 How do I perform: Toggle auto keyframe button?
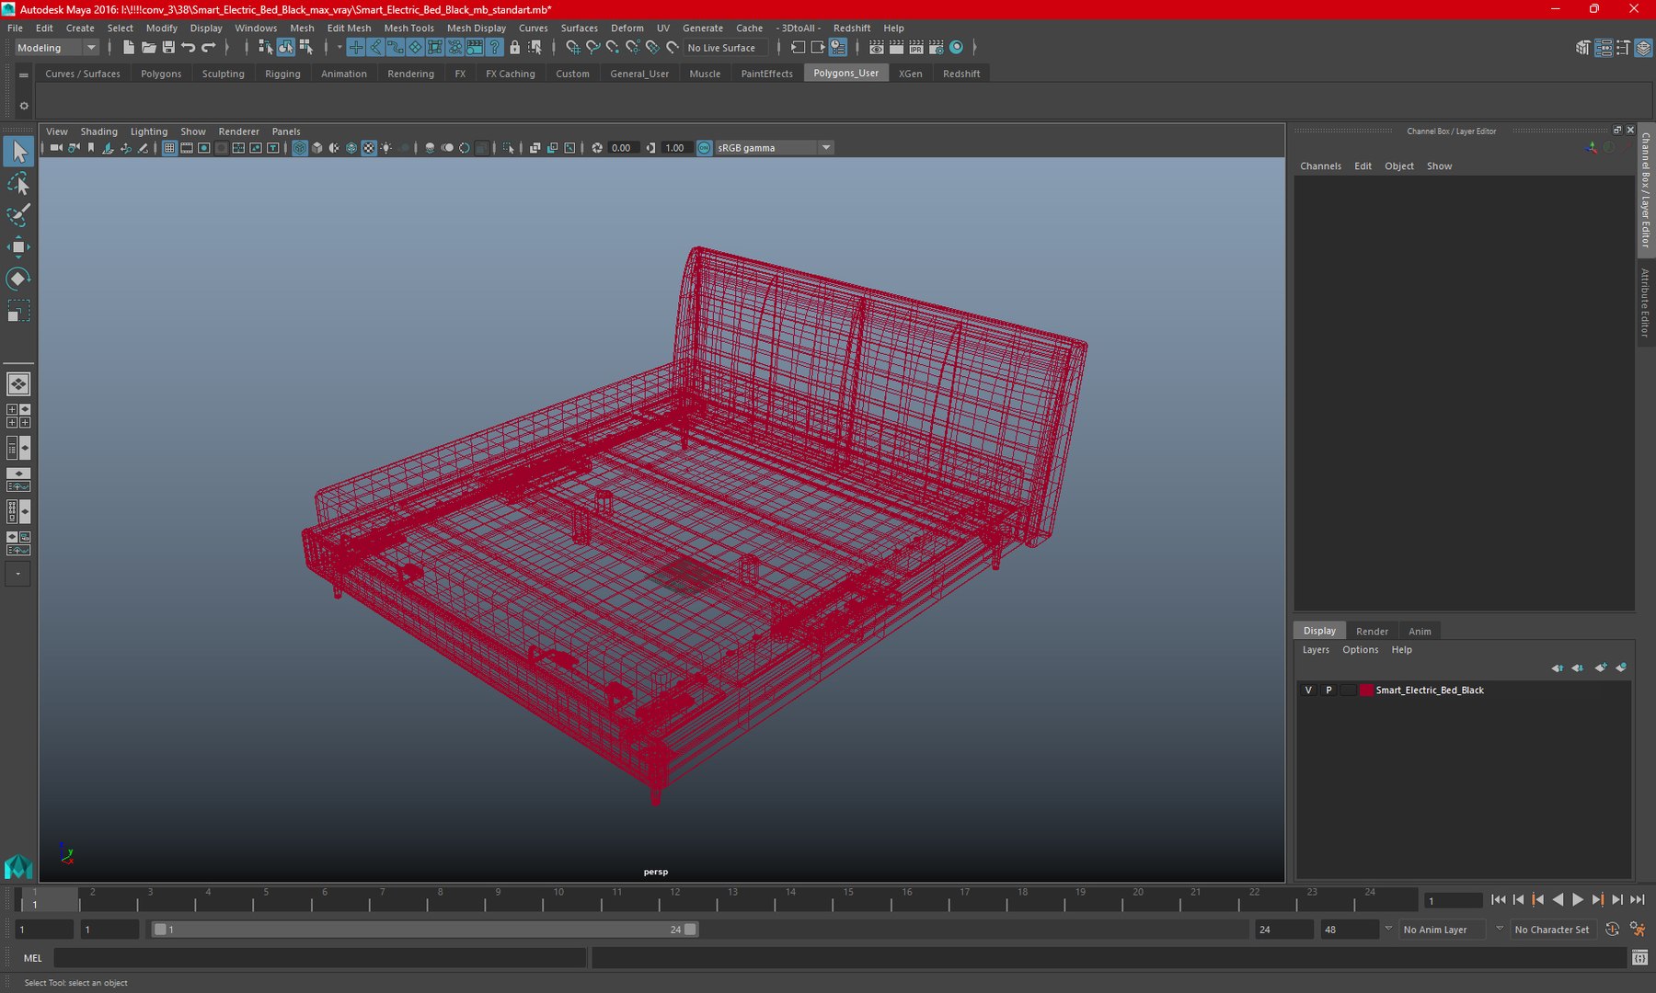click(1612, 930)
